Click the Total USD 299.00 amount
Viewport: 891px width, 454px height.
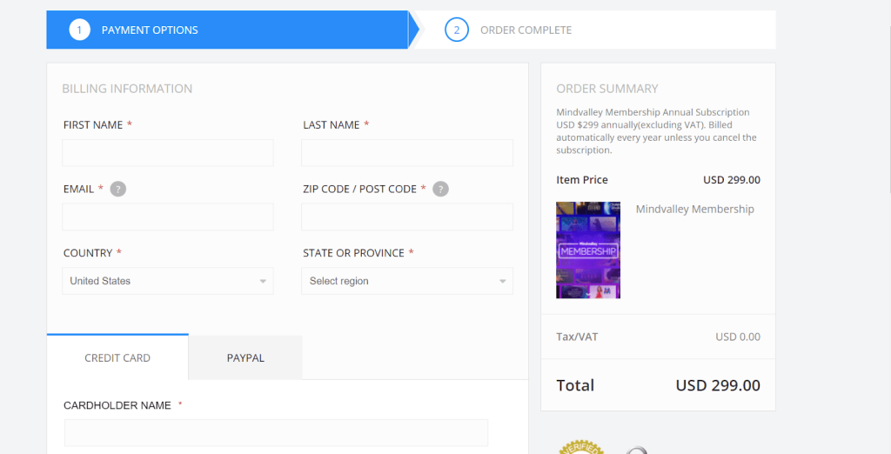(718, 385)
